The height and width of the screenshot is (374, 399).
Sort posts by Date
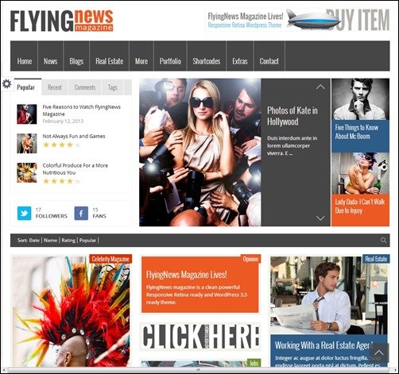point(34,241)
